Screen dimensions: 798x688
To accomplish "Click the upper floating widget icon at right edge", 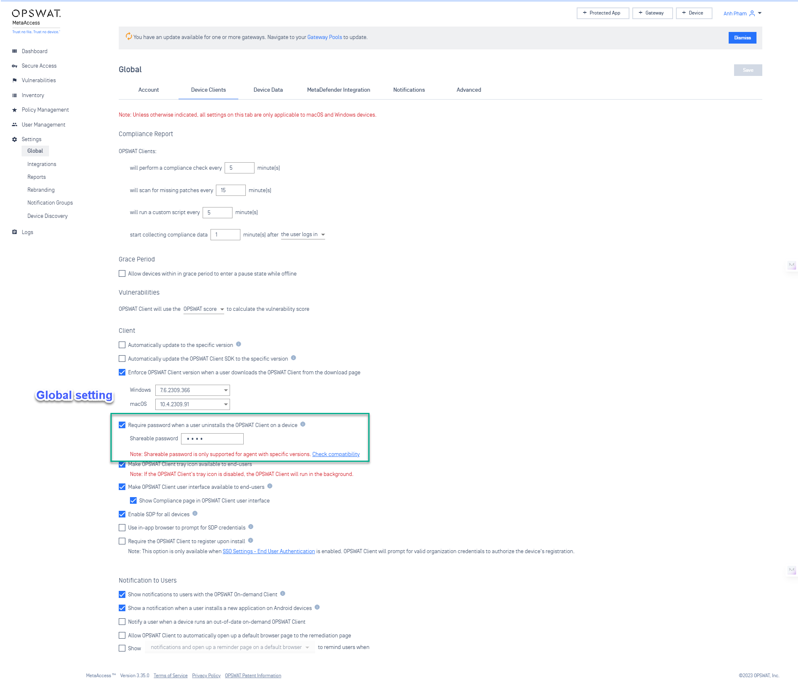I will click(792, 265).
